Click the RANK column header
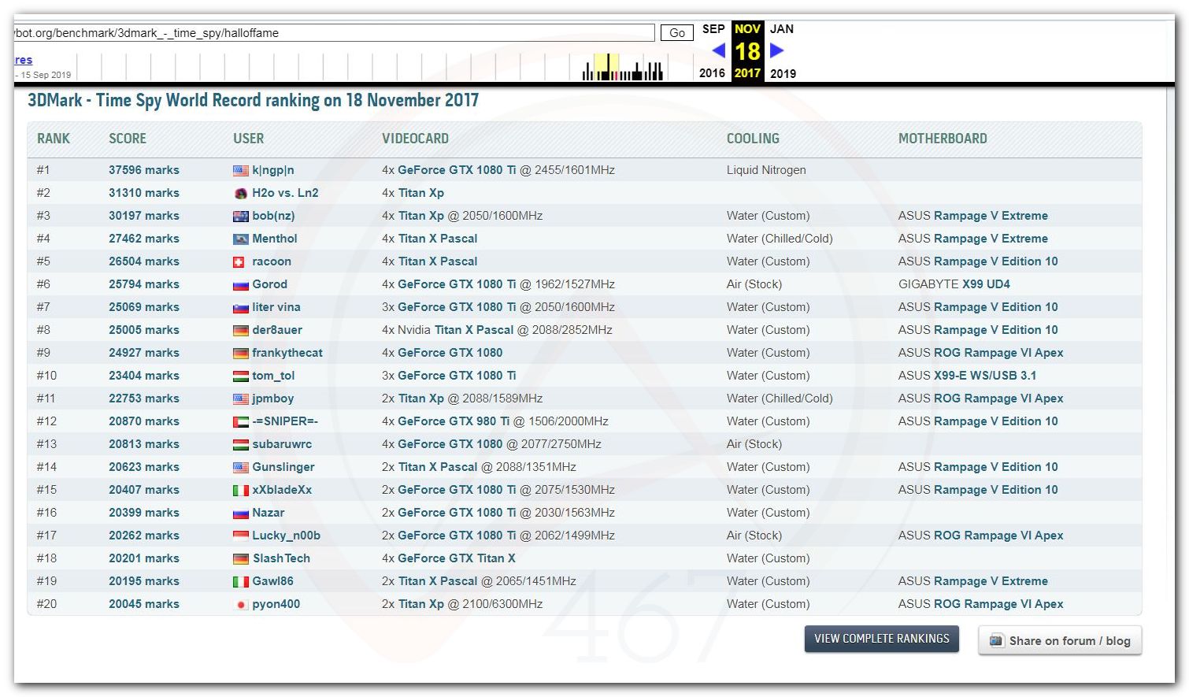 coord(54,139)
